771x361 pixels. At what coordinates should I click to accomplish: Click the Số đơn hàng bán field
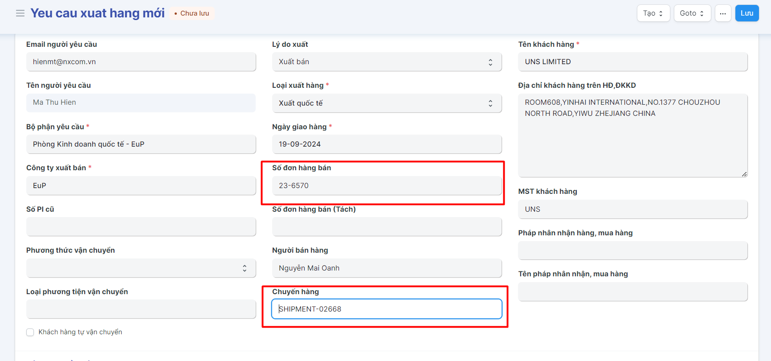(x=386, y=186)
